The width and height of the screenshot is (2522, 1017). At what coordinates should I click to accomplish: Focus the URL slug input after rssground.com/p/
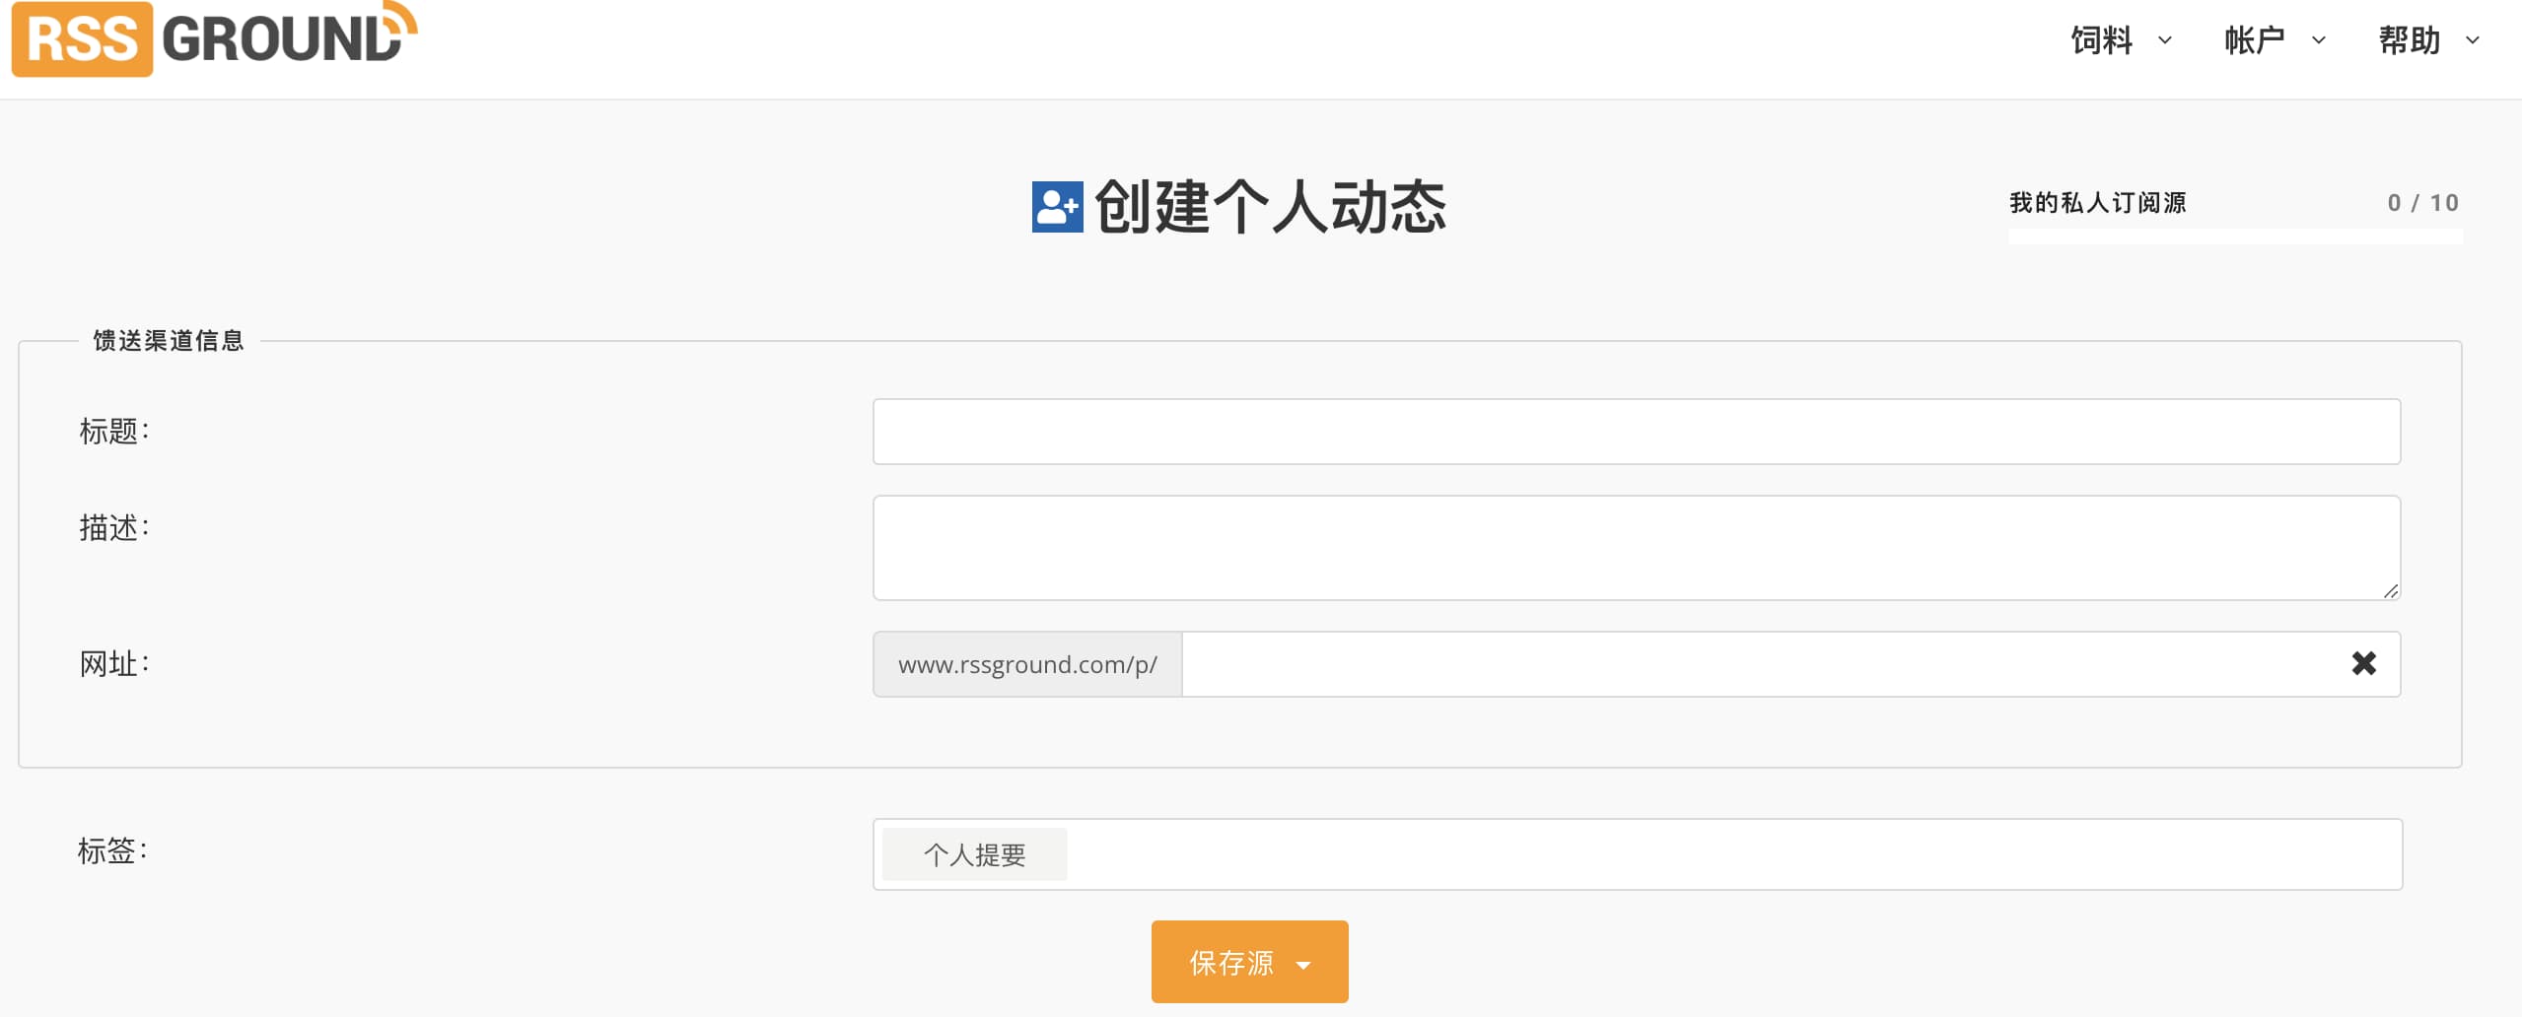tap(1755, 664)
